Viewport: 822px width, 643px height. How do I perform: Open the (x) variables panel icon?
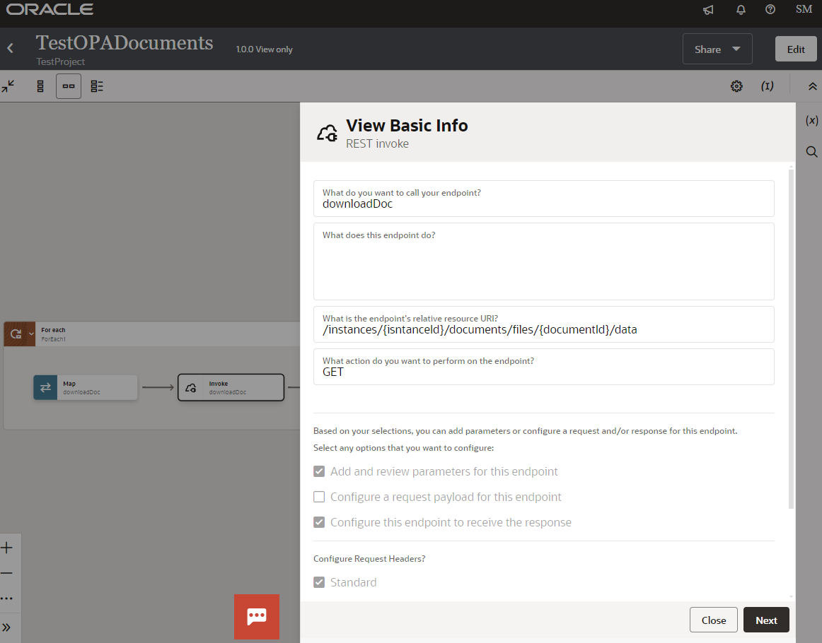click(811, 120)
